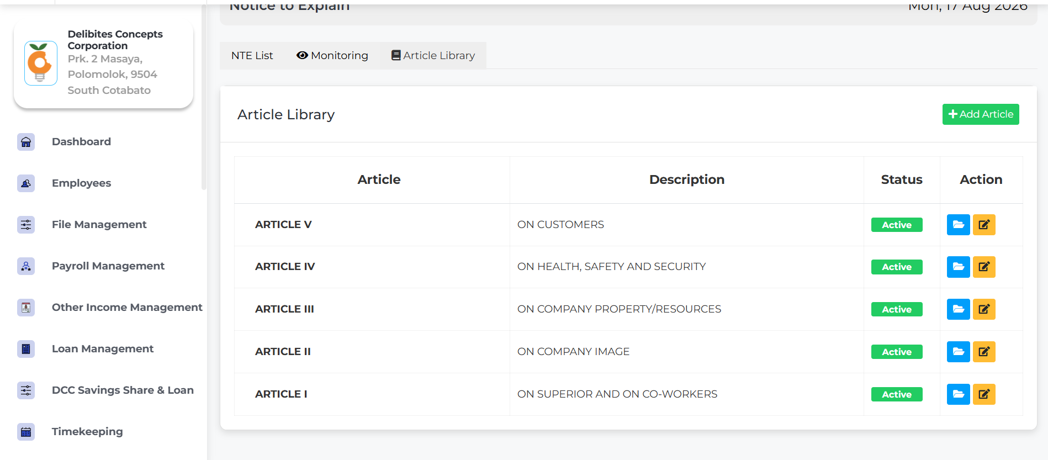The height and width of the screenshot is (460, 1048).
Task: Select the ARTICLE II row name
Action: pos(283,352)
